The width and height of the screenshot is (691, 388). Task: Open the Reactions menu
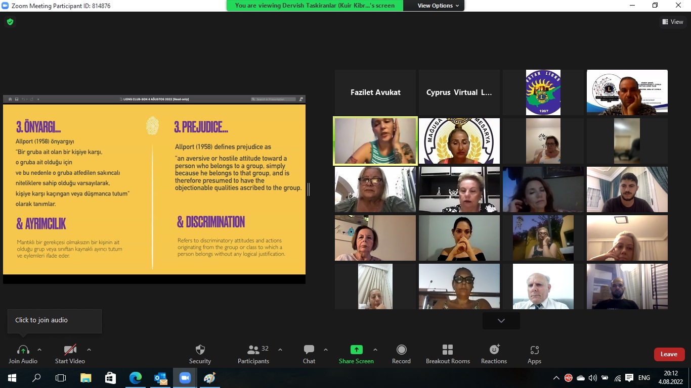[x=494, y=354]
